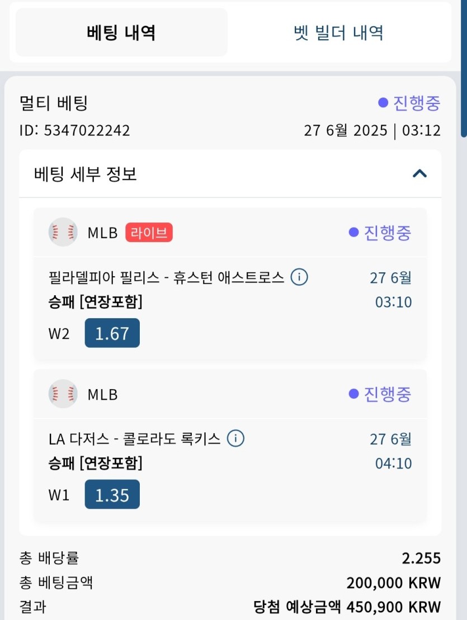Tap the red 라이브 badge
Screen dimensions: 467x620
coord(149,233)
